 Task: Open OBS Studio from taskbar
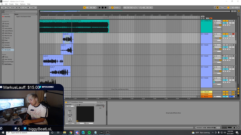pyautogui.click(x=108, y=132)
